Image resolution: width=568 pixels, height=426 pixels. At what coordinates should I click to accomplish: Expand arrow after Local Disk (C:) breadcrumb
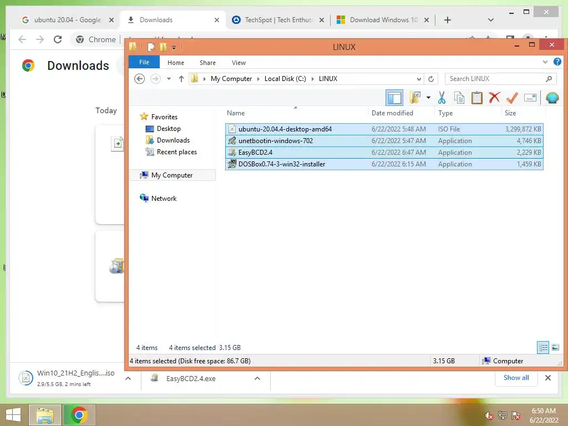313,79
